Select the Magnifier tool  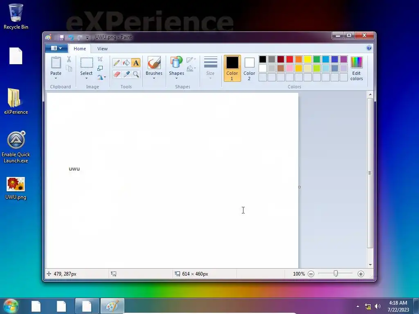(x=136, y=74)
